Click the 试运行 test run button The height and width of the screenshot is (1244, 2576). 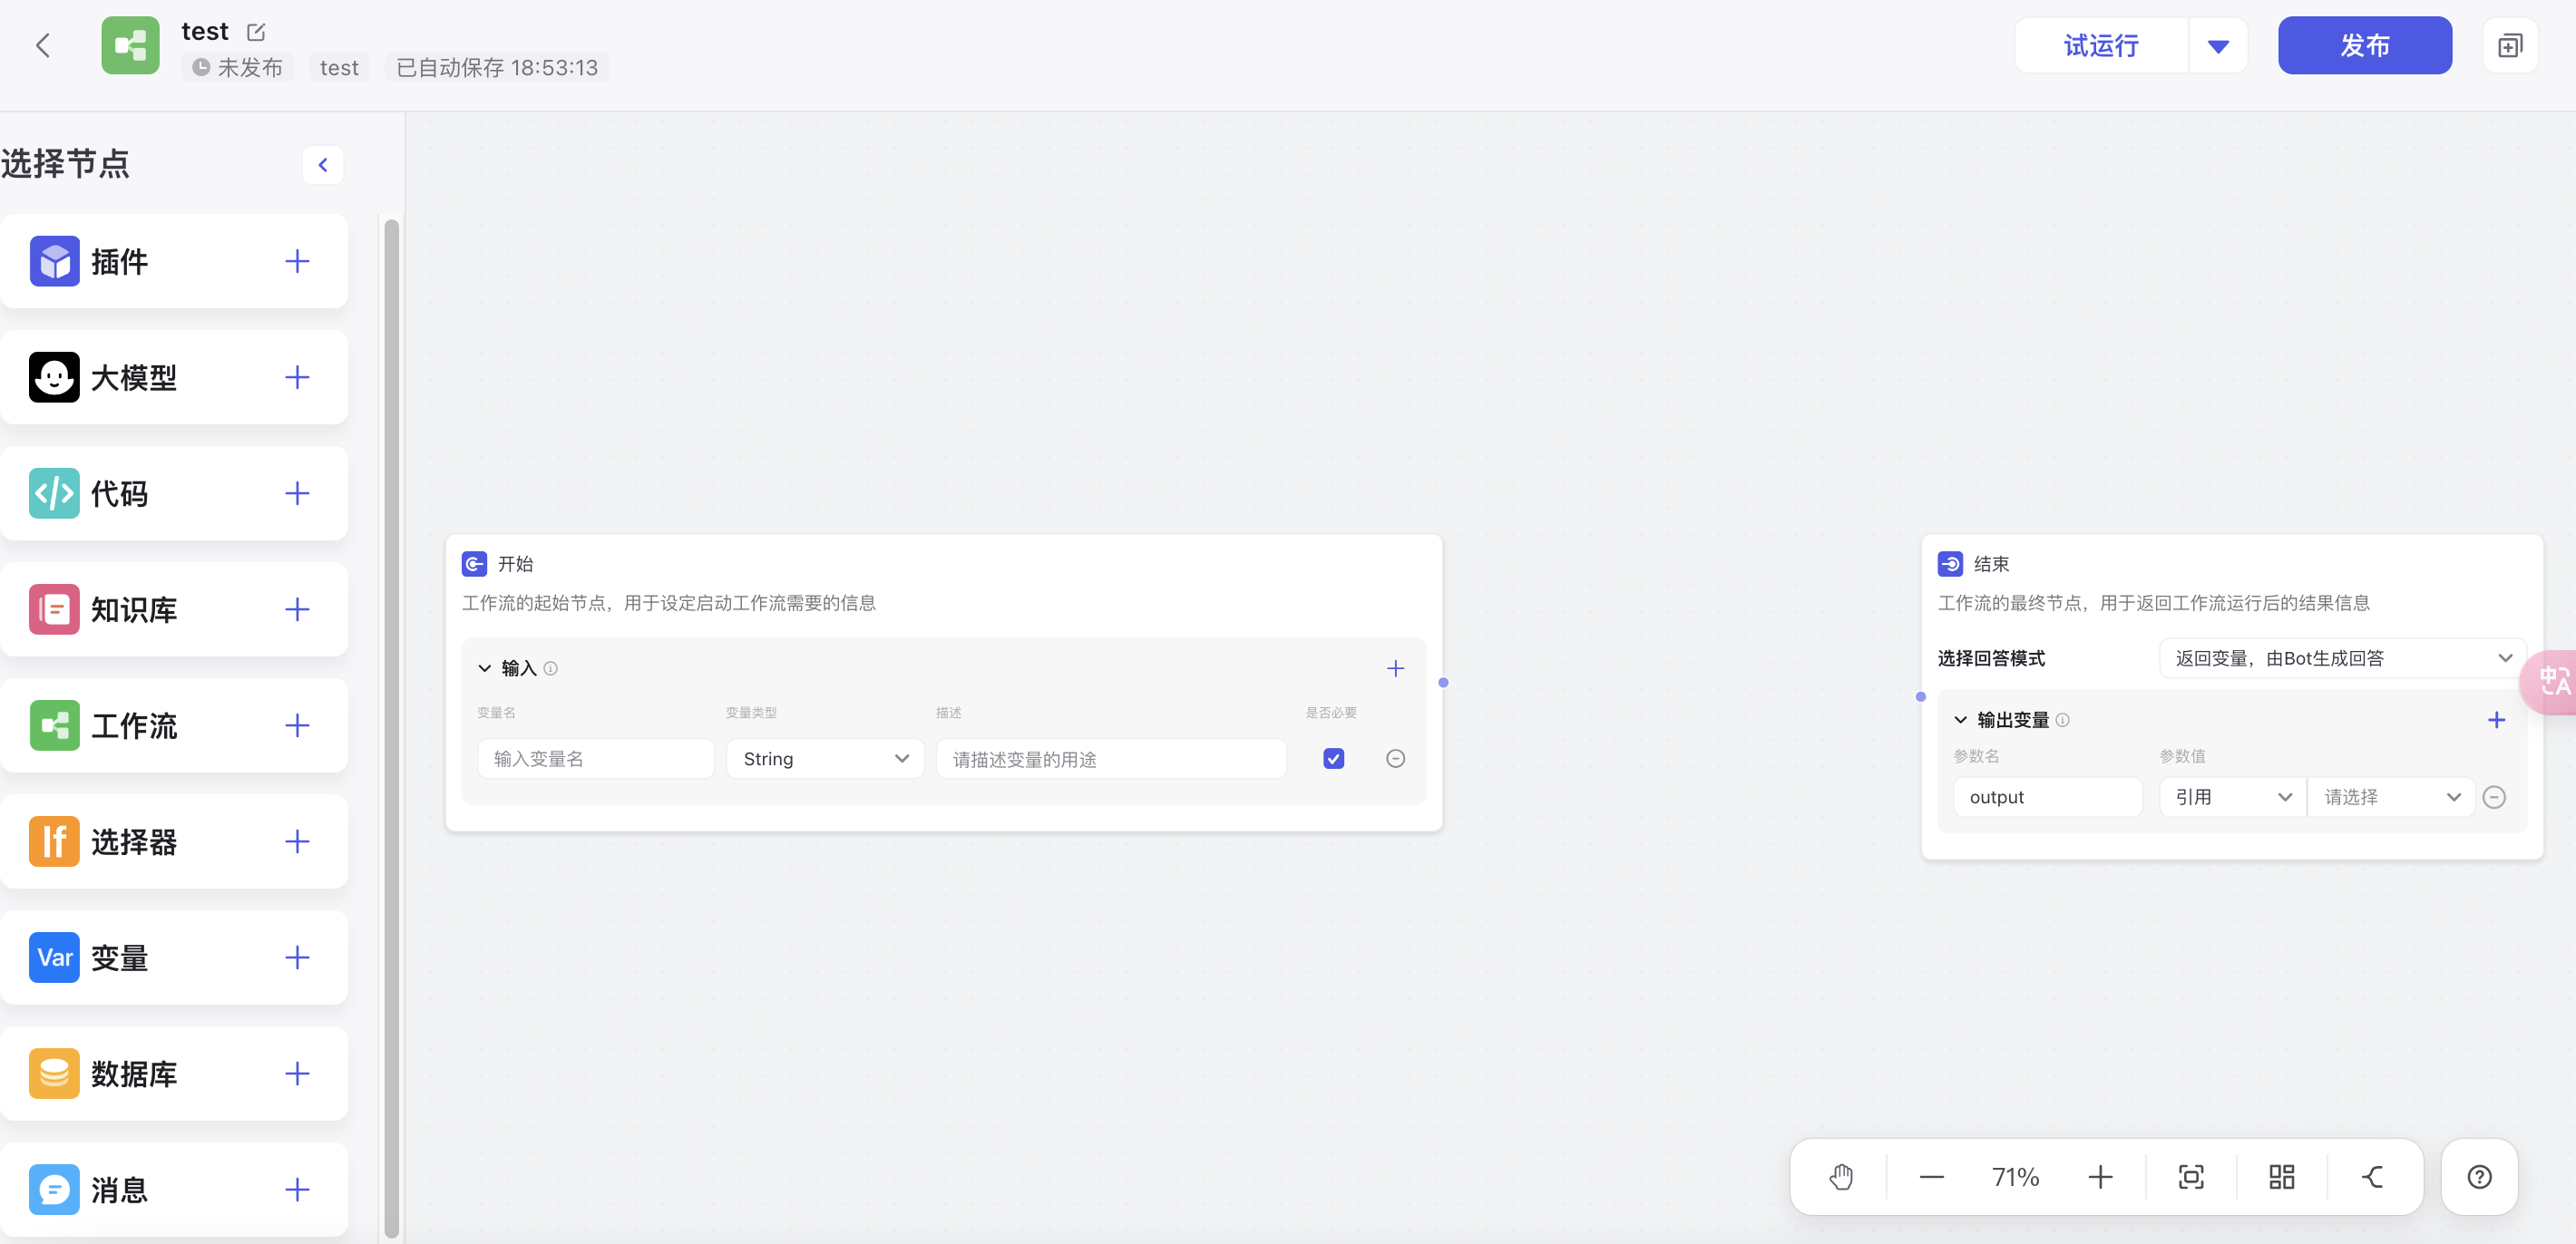(2101, 45)
